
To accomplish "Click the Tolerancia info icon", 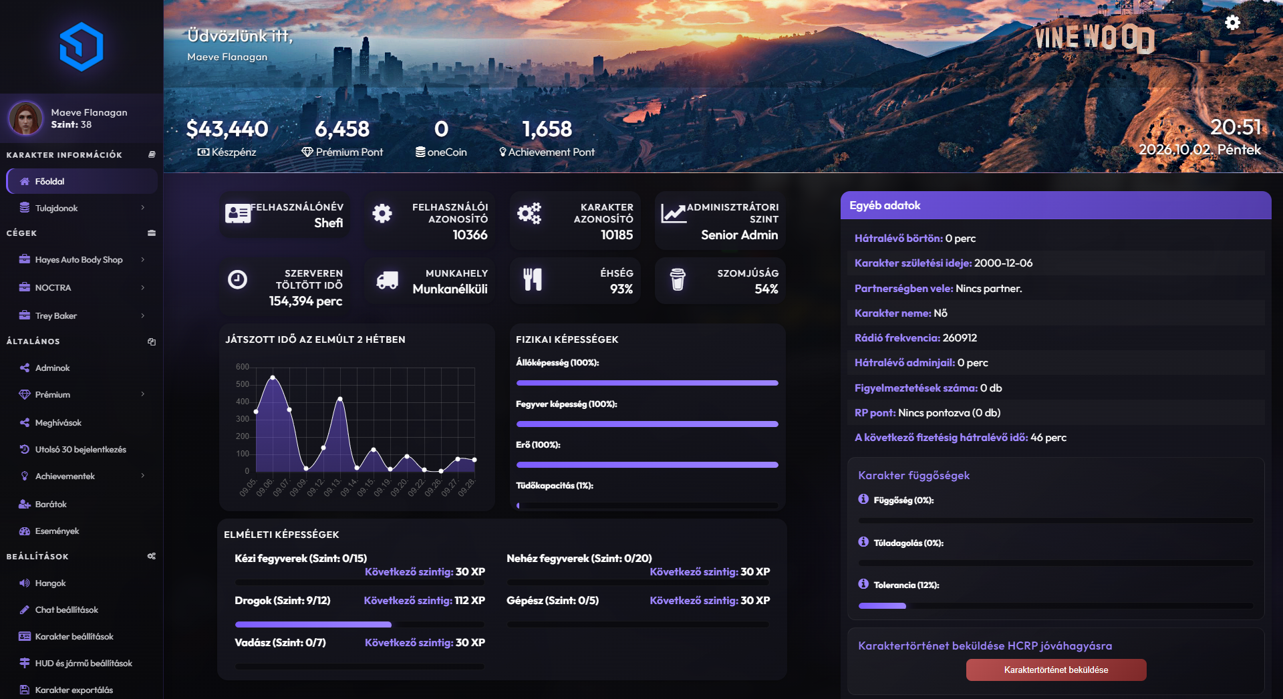I will (x=863, y=584).
